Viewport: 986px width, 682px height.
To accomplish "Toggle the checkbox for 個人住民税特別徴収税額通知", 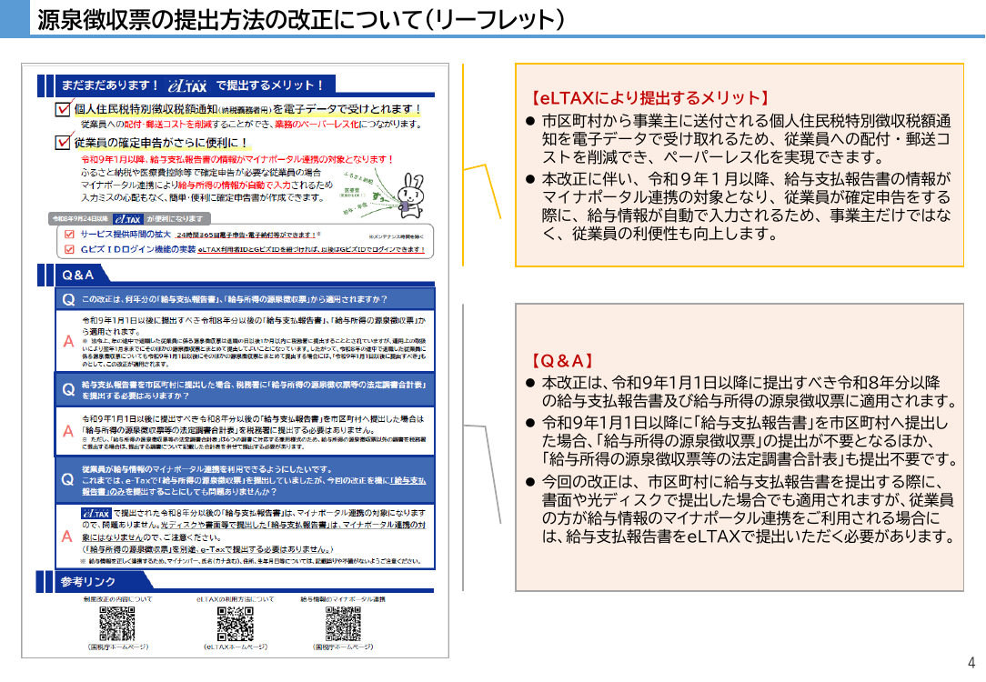I will 62,109.
